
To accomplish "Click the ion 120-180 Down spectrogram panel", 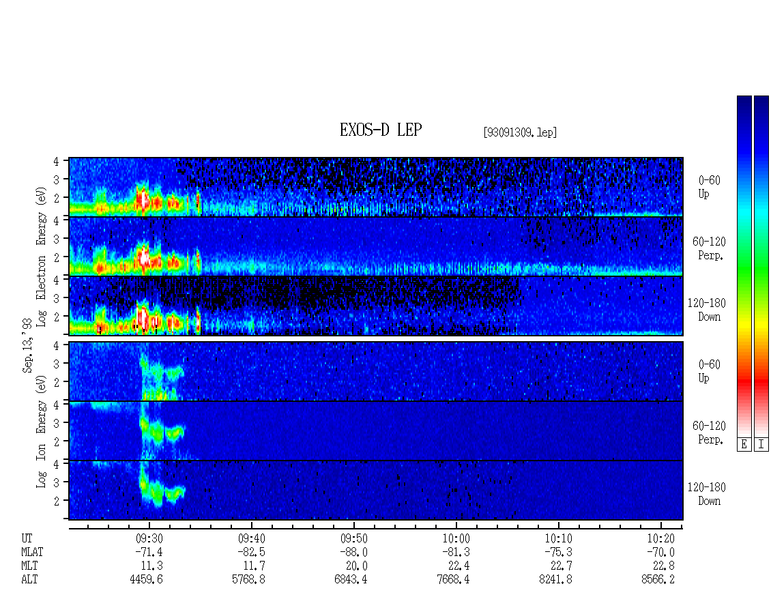I will tap(376, 491).
